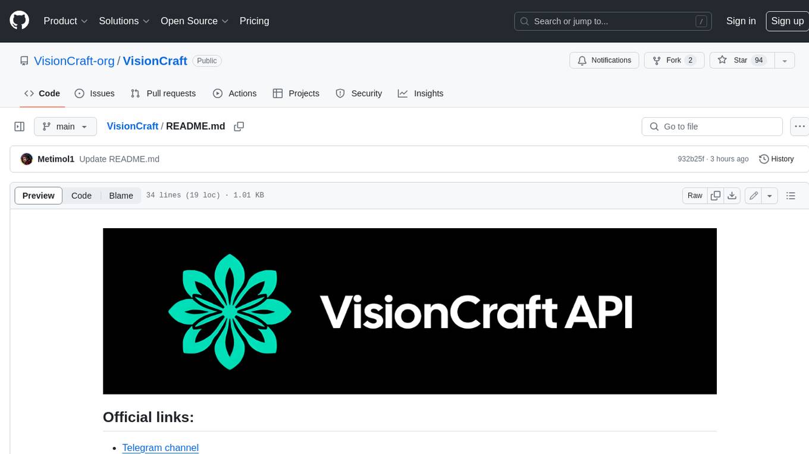
Task: Open the Projects tab
Action: pos(296,93)
